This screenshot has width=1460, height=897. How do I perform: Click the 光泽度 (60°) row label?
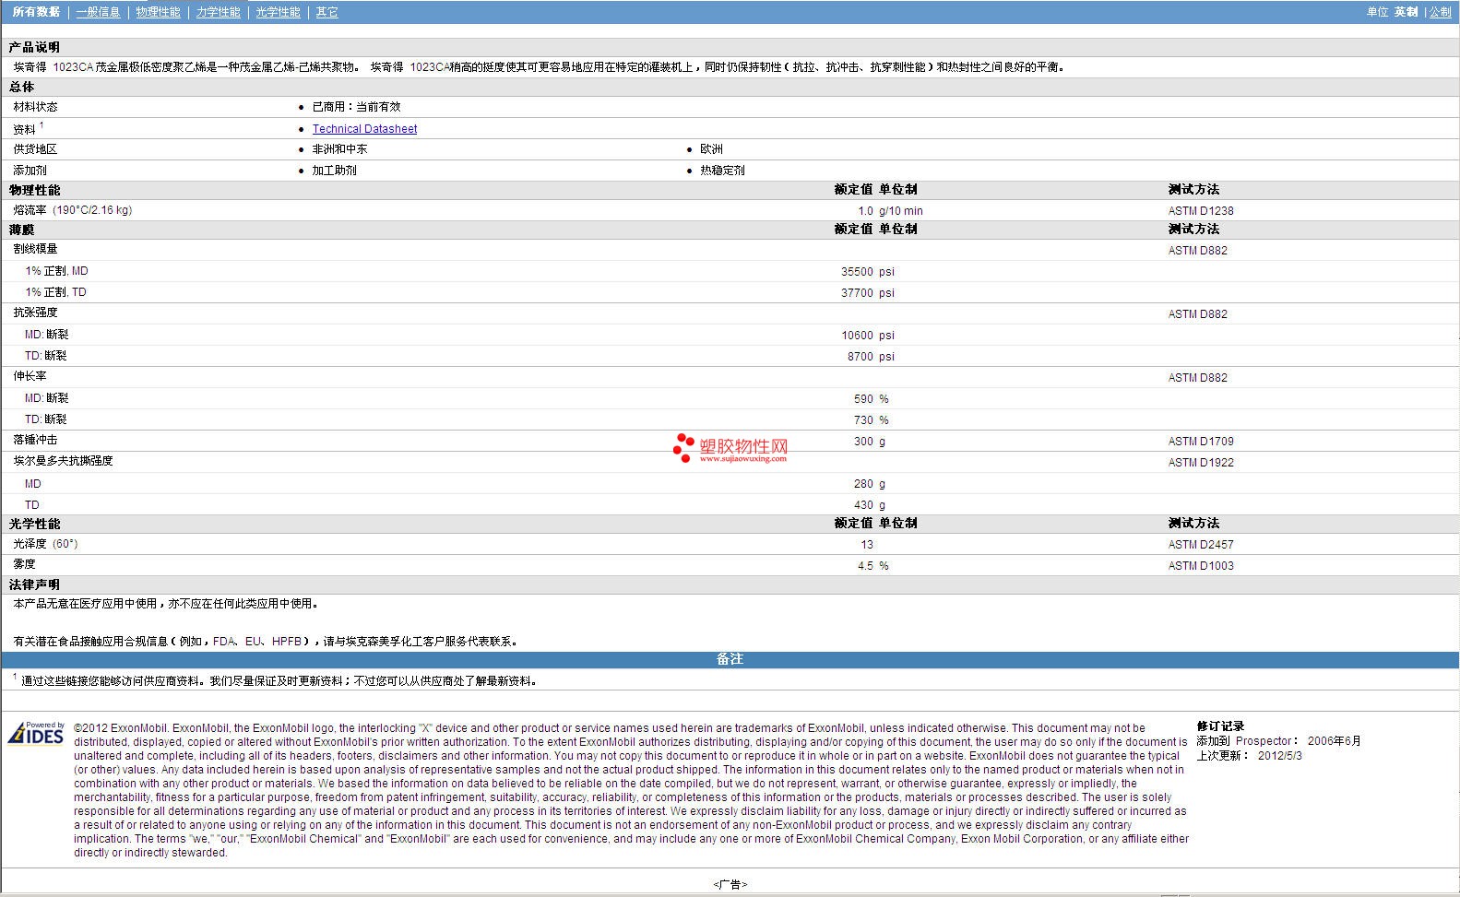pyautogui.click(x=45, y=544)
